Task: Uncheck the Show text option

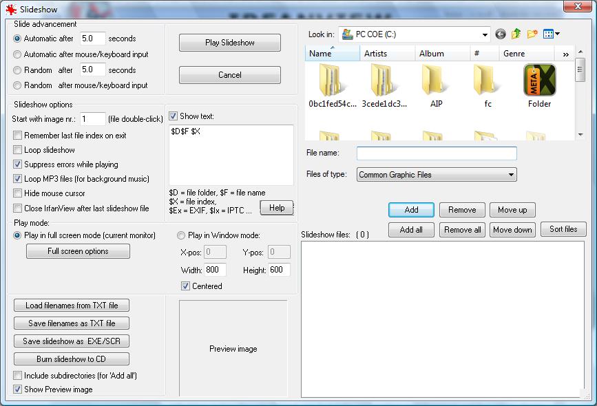Action: click(x=174, y=116)
